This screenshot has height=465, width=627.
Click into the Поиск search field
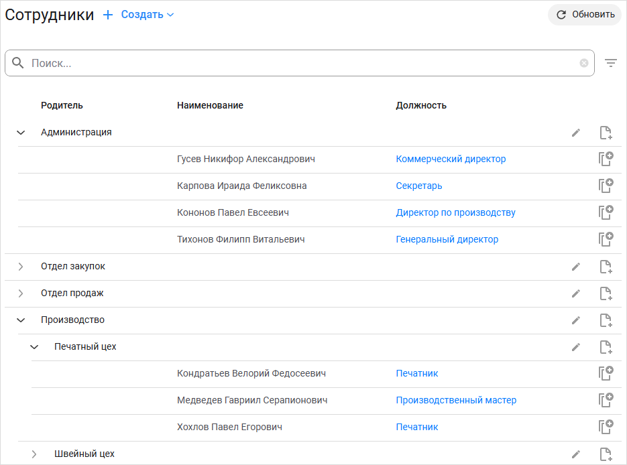click(302, 63)
